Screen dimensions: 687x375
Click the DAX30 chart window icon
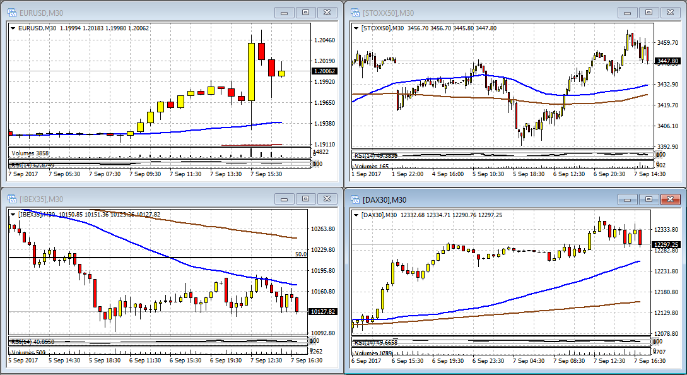click(x=355, y=199)
